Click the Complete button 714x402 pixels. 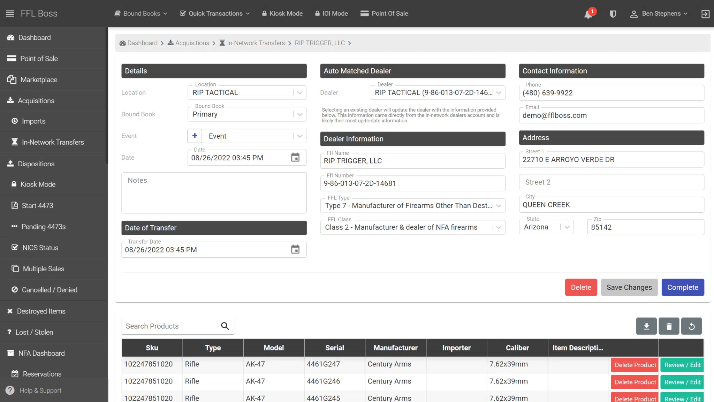(x=682, y=287)
